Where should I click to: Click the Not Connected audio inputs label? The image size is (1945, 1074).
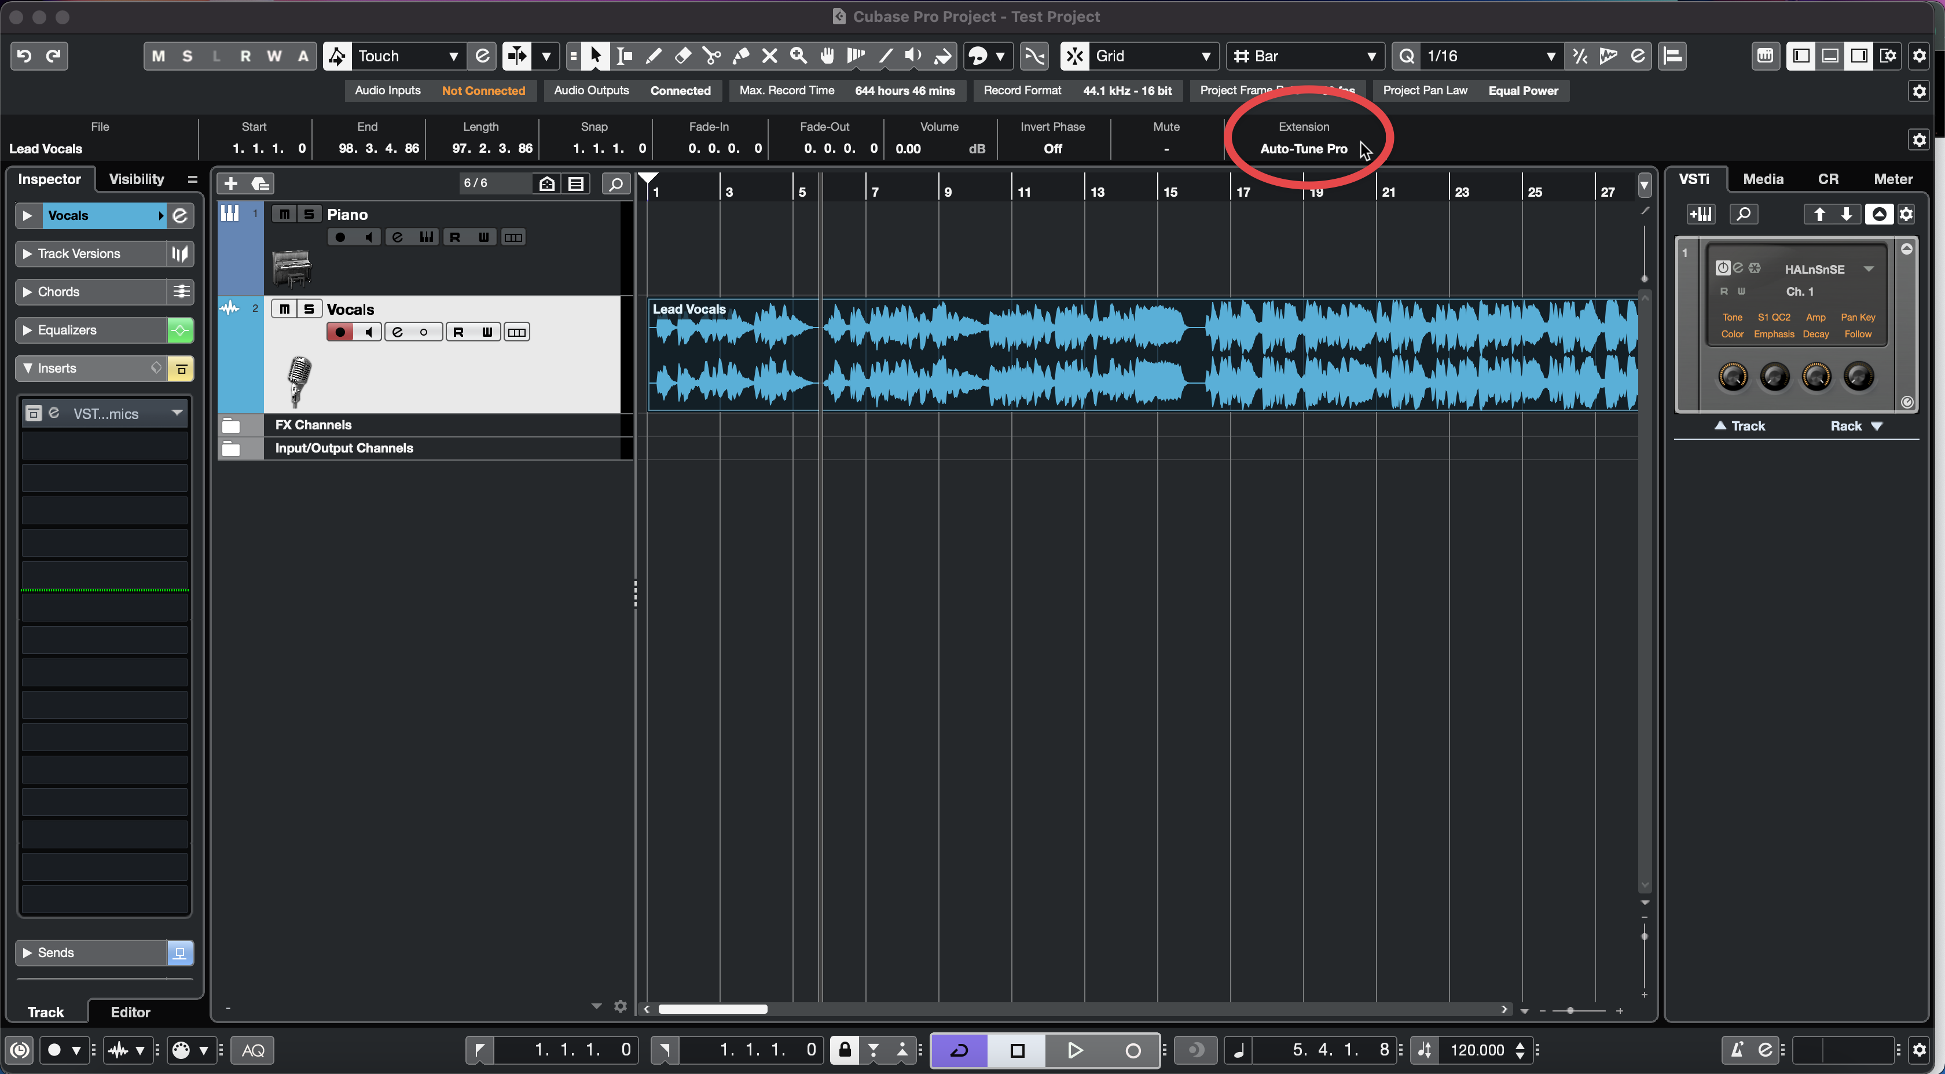[x=484, y=91]
